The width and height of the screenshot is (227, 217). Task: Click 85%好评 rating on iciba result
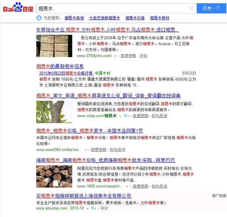159,116
